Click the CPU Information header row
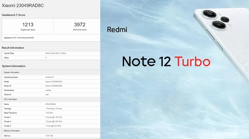Image resolution: width=249 pixels, height=139 pixels. point(51,99)
